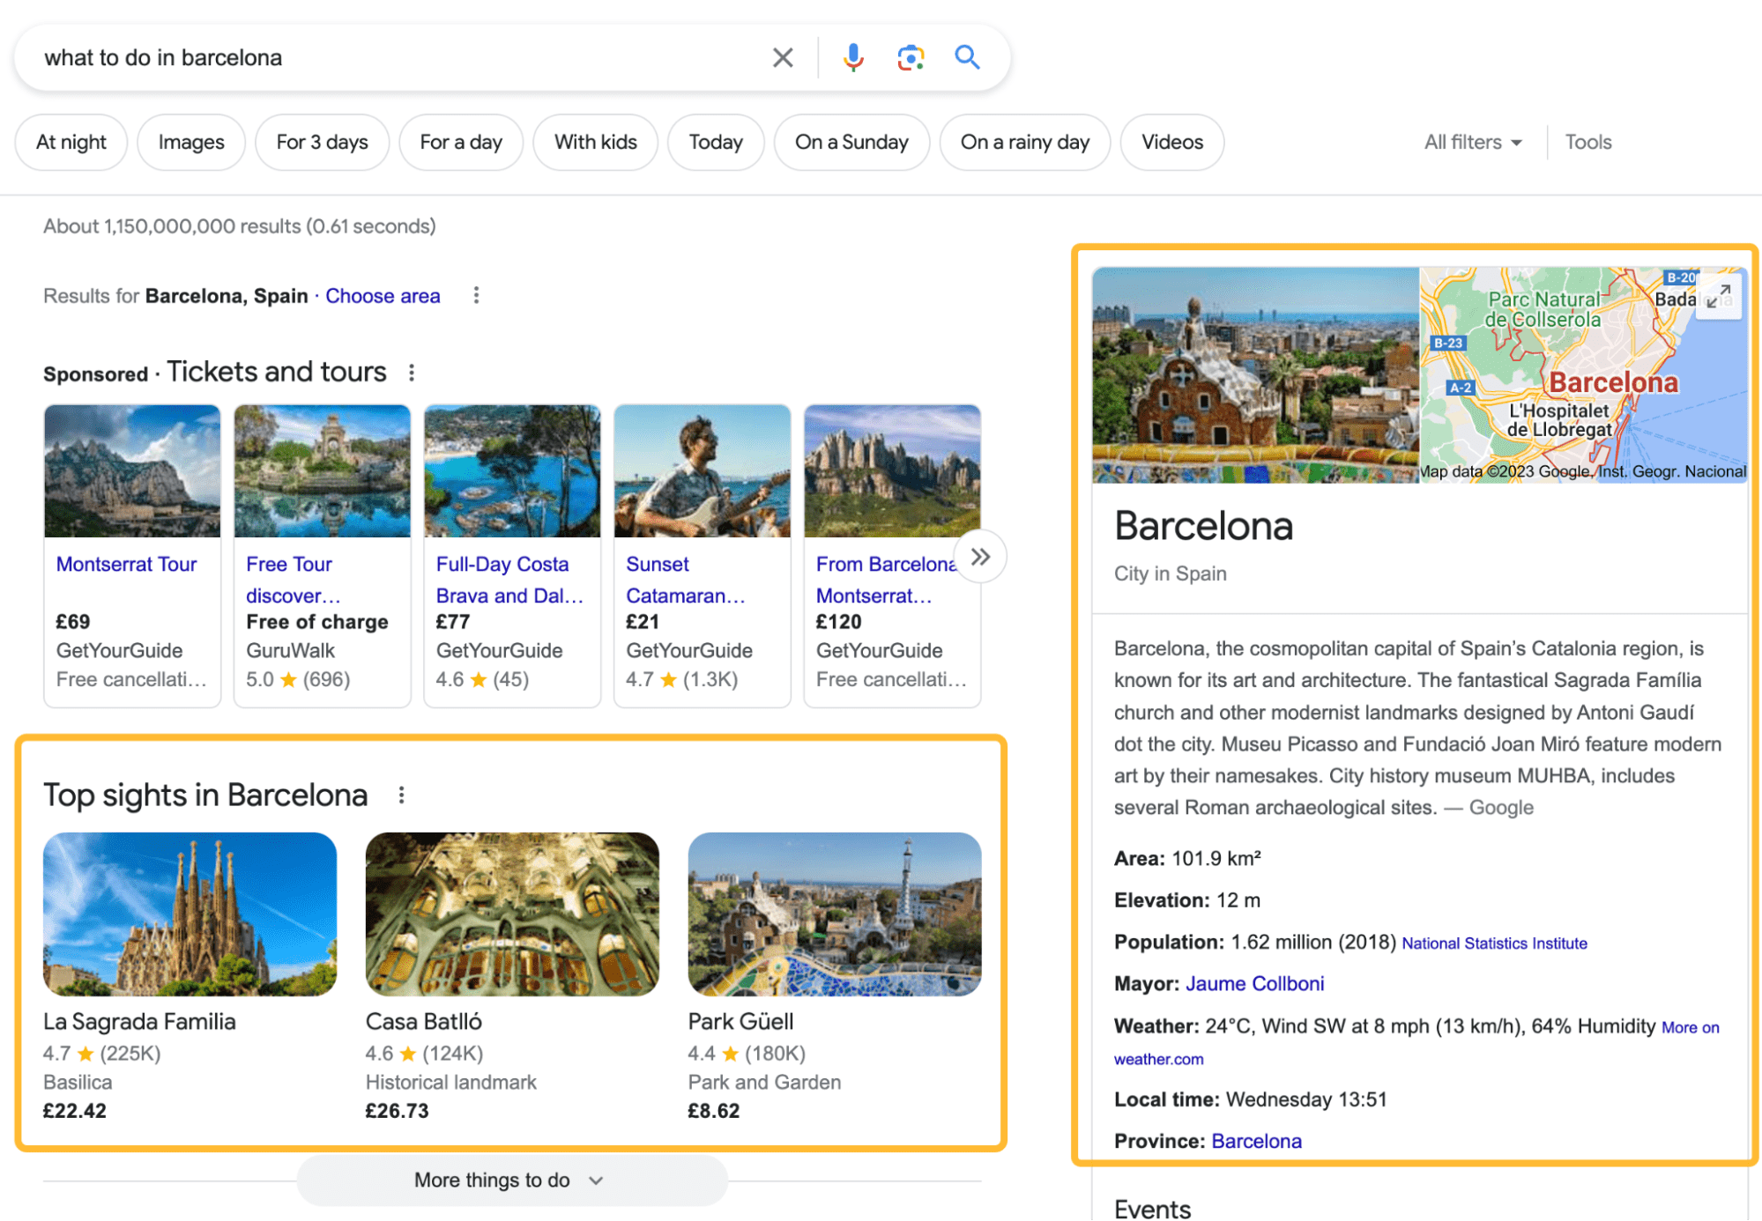Select the 'With kids' filter tab

point(594,142)
